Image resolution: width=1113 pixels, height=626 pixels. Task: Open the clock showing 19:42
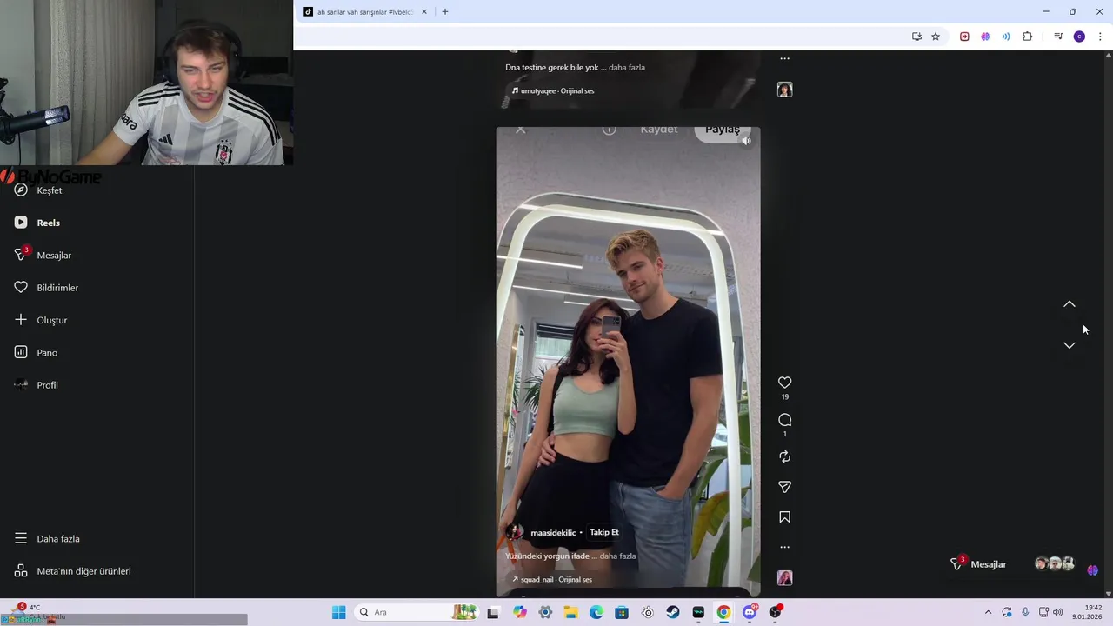pyautogui.click(x=1088, y=612)
